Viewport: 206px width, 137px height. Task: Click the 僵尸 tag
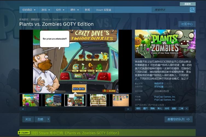tap(145, 109)
